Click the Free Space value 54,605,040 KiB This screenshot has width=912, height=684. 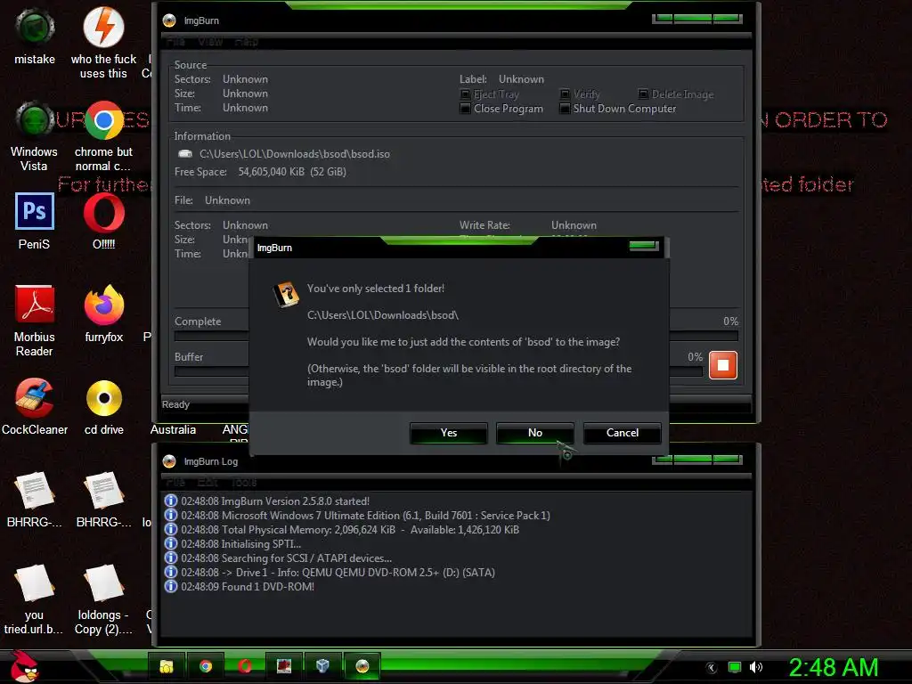292,172
